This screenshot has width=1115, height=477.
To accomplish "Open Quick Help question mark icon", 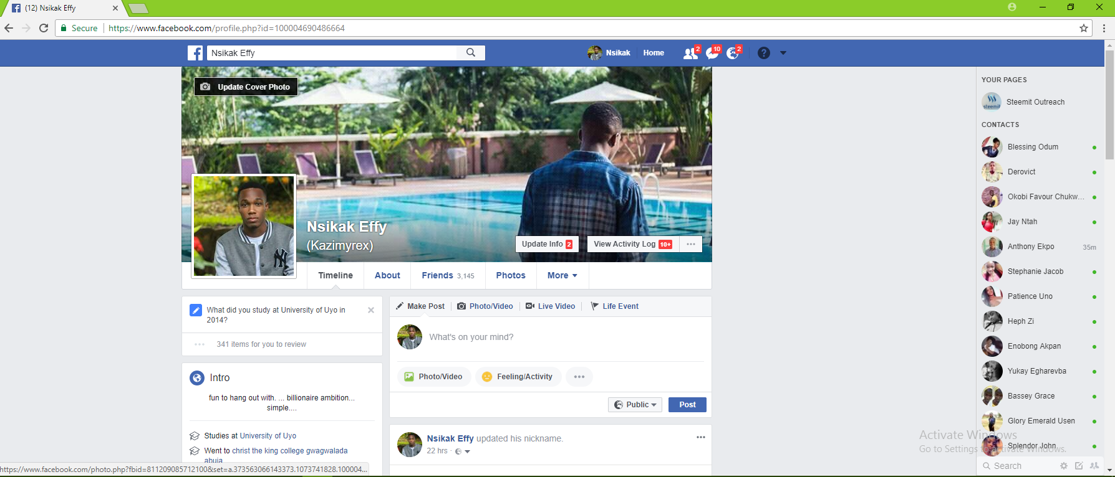I will (x=764, y=53).
